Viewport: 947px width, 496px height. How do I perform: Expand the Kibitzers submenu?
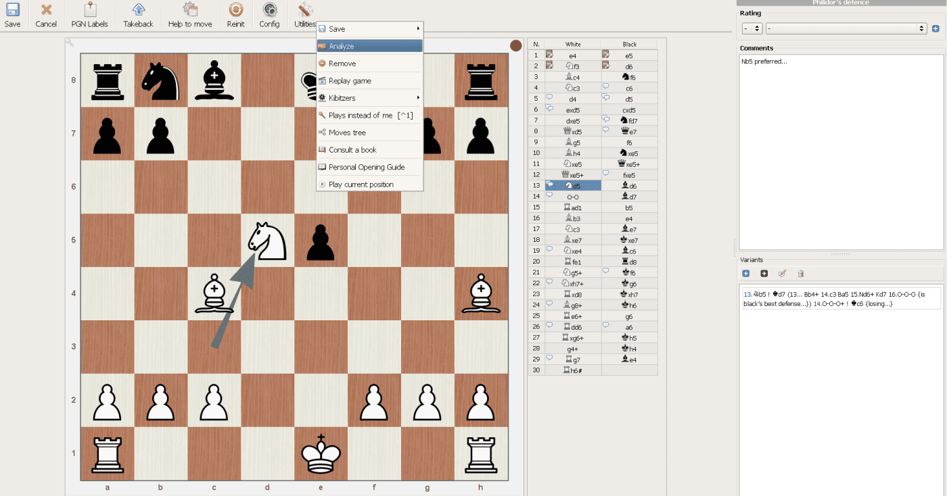coord(369,98)
